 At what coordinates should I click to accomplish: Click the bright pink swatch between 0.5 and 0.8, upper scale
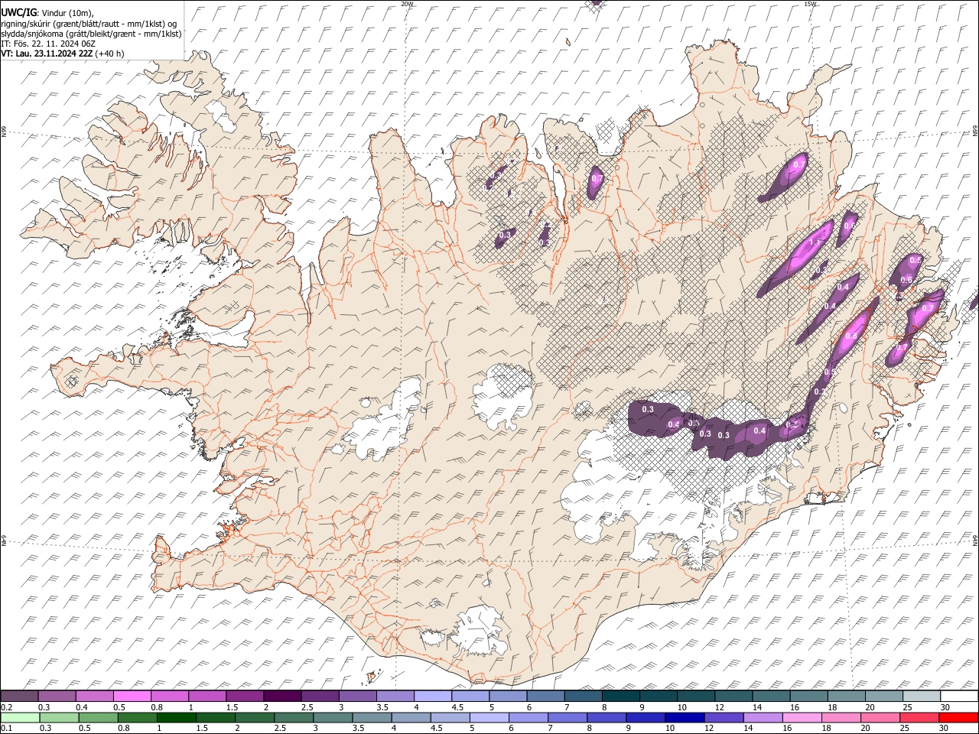[x=132, y=696]
